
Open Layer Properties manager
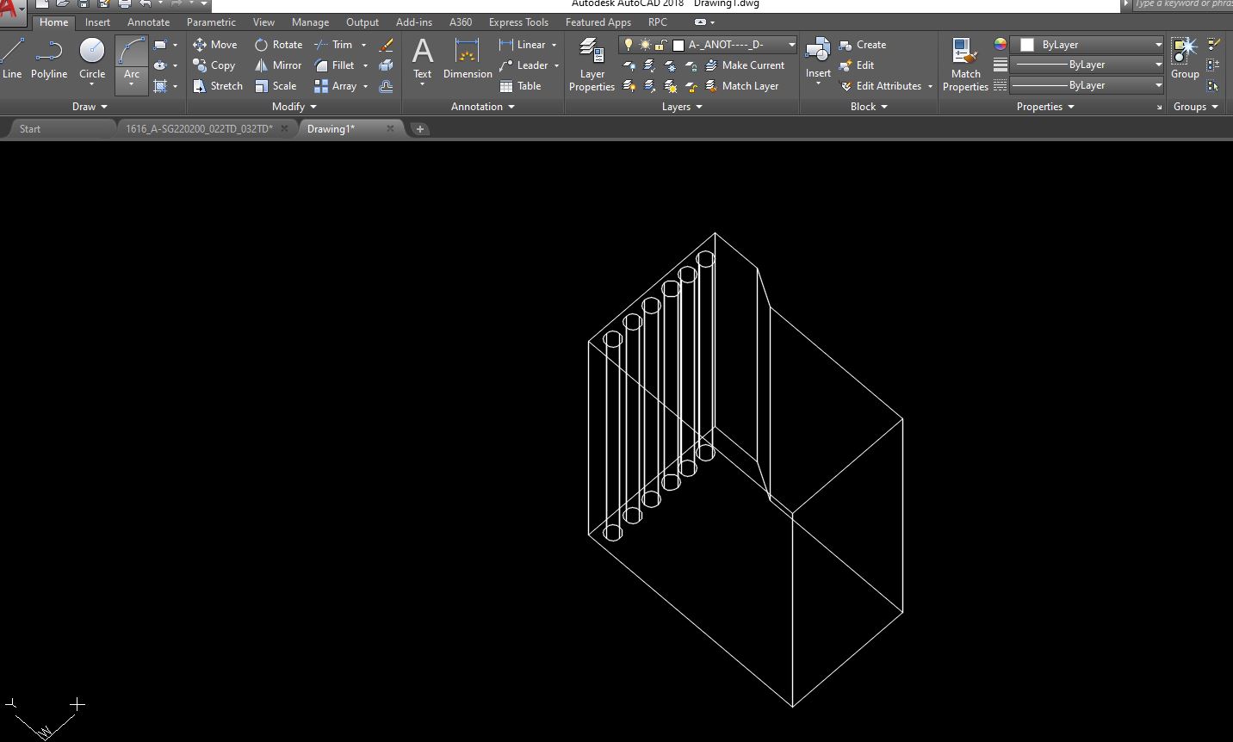pyautogui.click(x=591, y=65)
